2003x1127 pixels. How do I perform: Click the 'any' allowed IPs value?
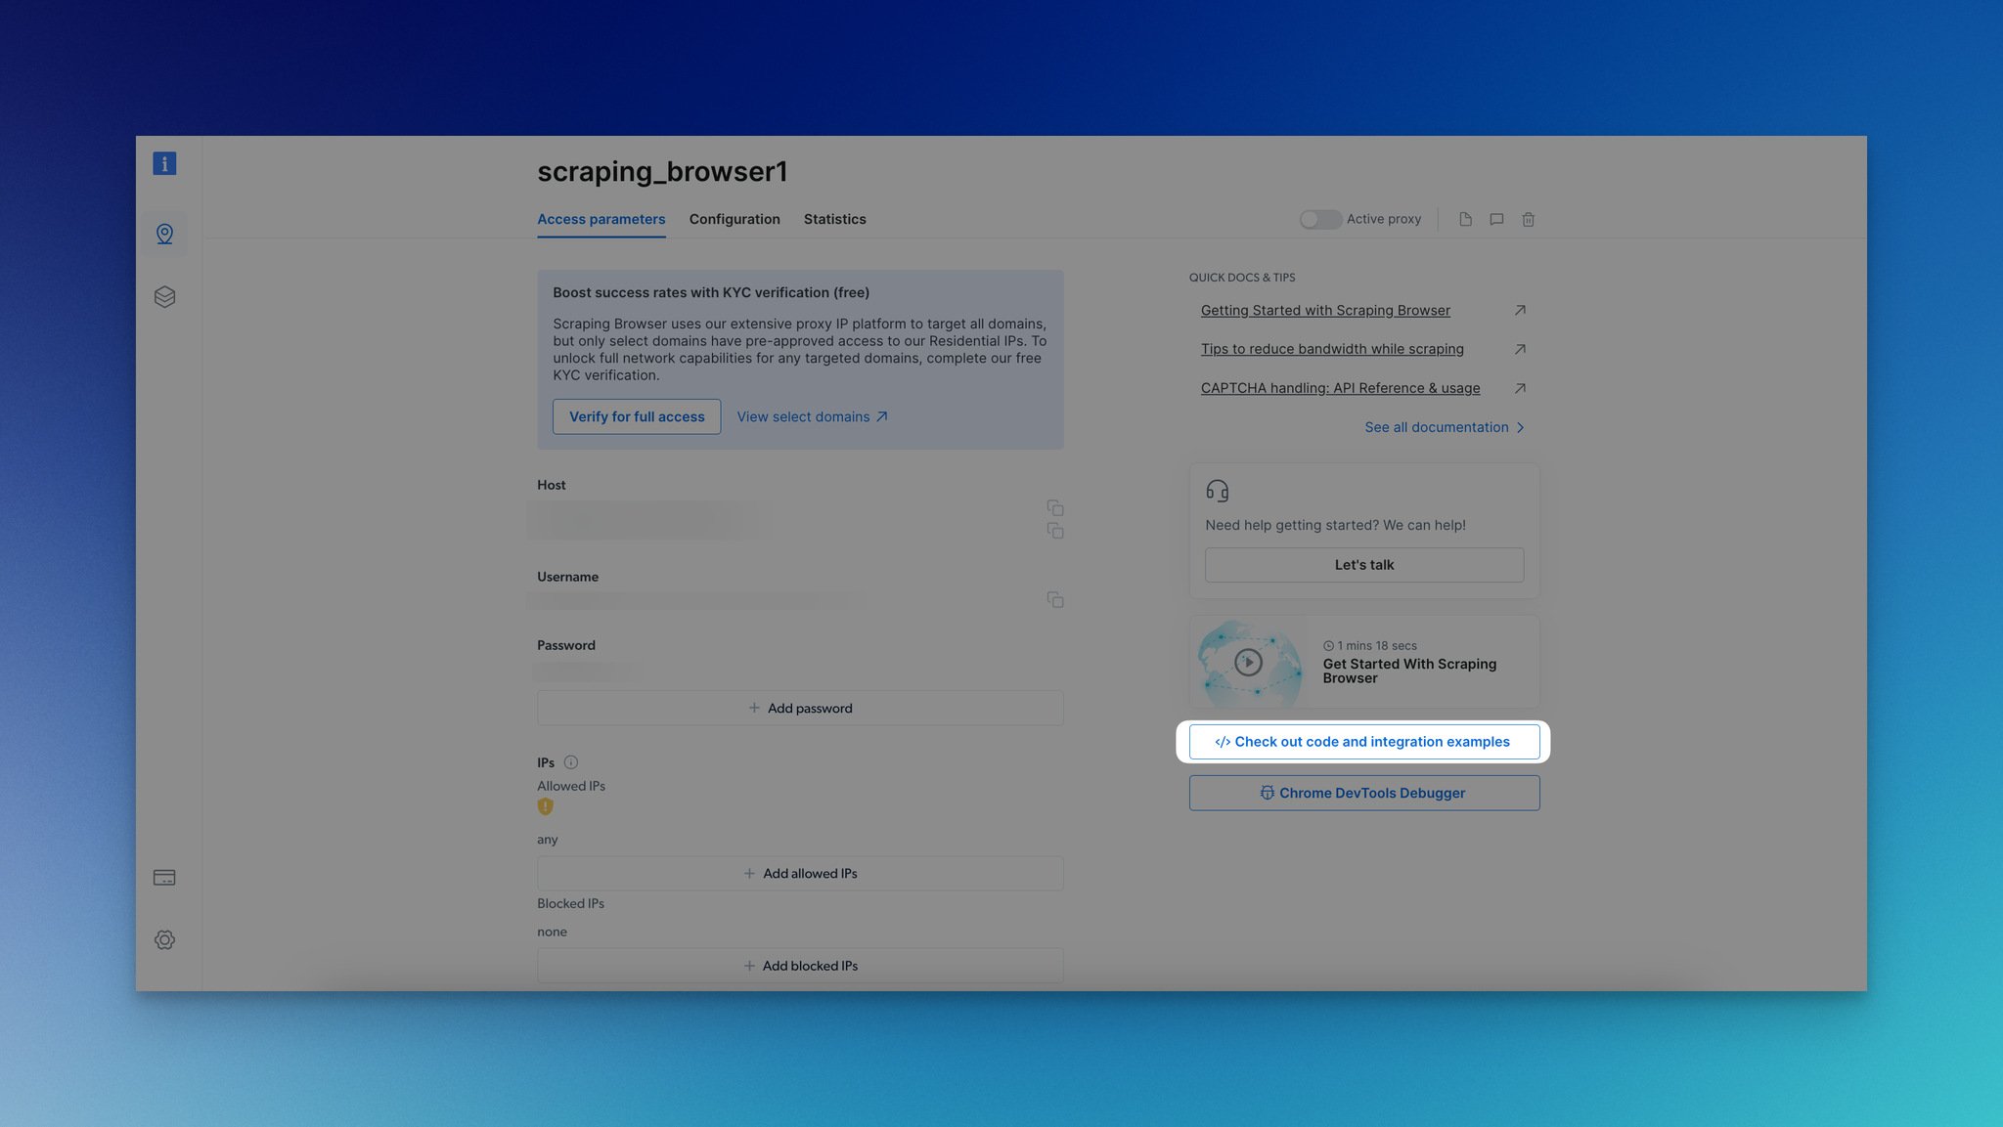[548, 840]
